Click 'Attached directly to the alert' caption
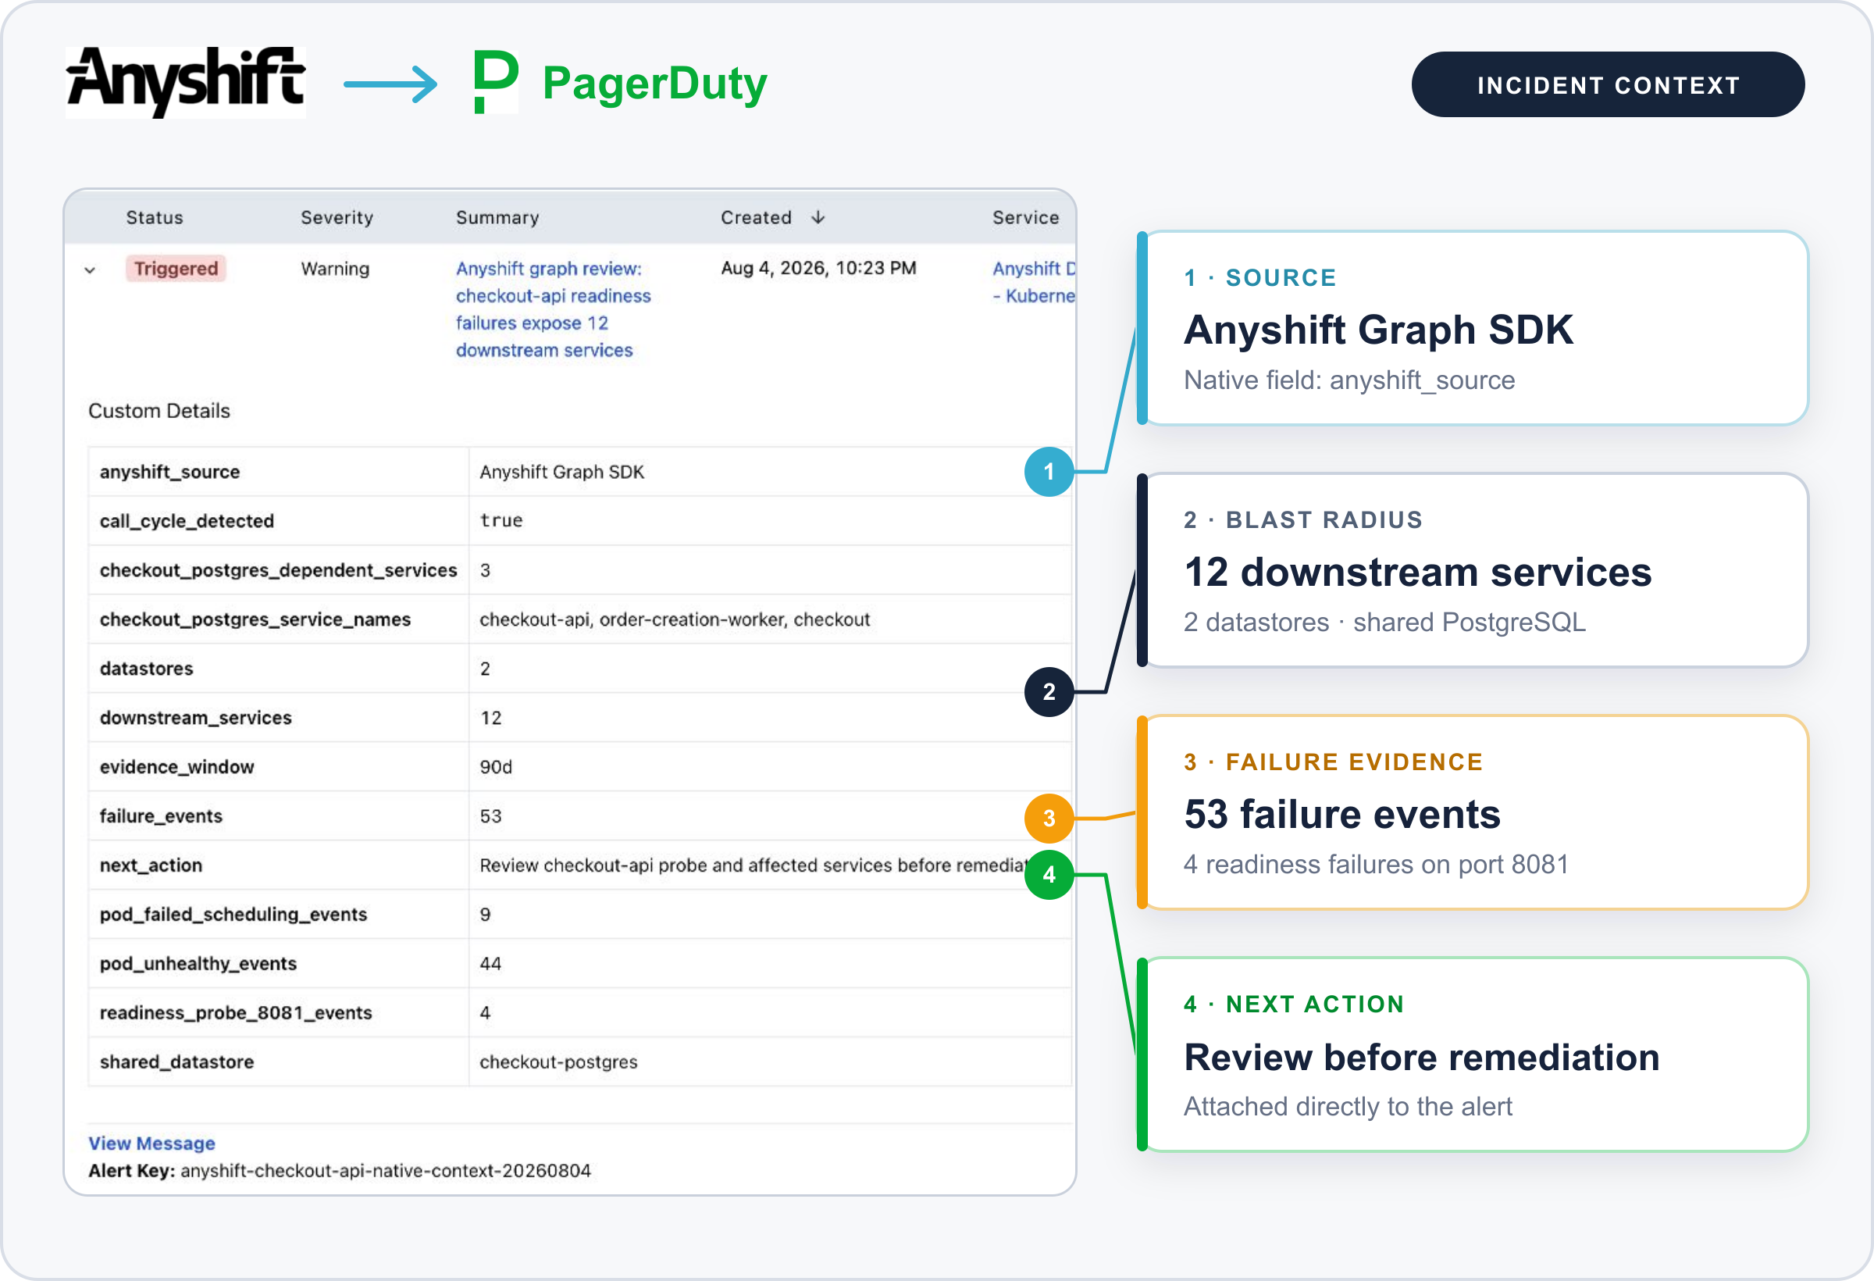 click(x=1348, y=1107)
